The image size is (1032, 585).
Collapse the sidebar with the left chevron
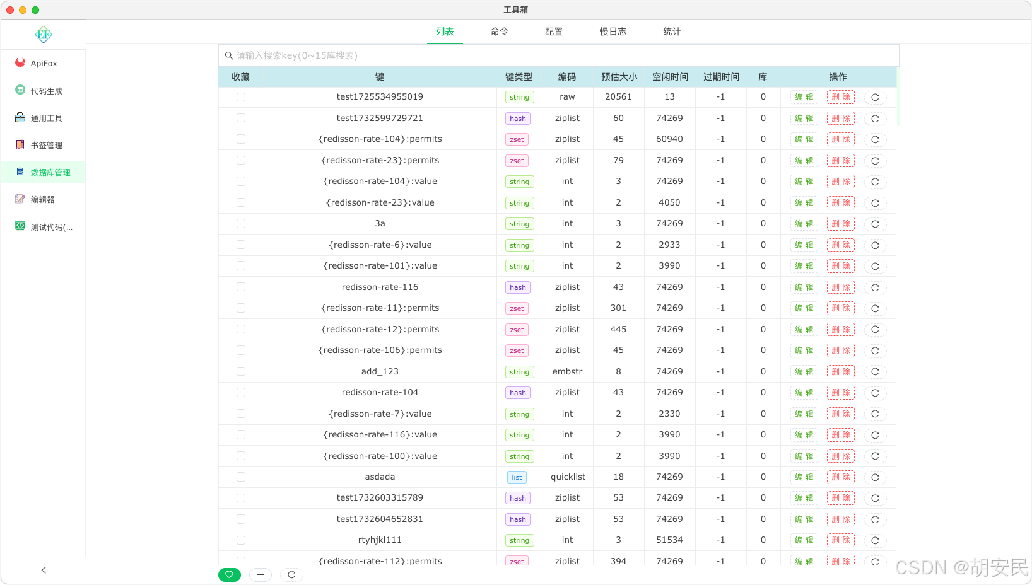point(44,570)
